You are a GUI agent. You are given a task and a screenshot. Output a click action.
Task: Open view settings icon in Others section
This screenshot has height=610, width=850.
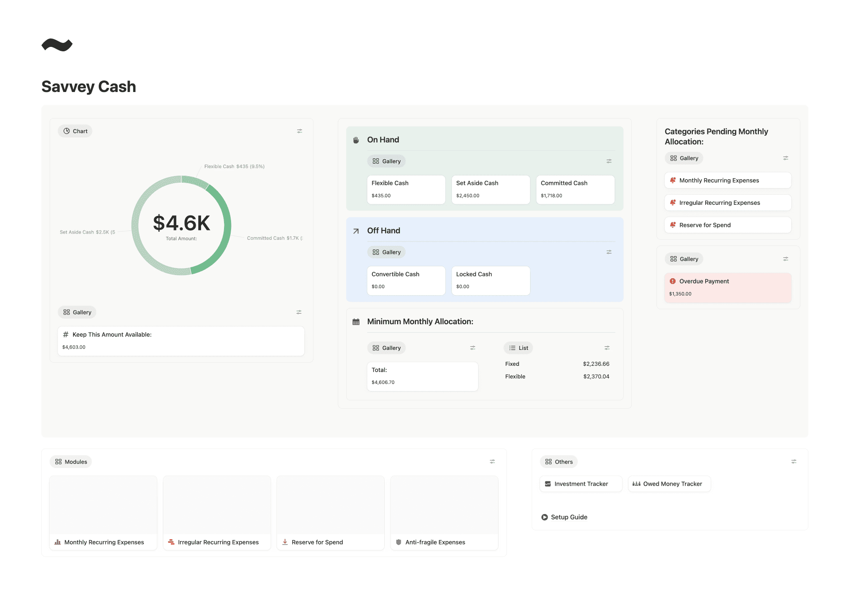793,461
